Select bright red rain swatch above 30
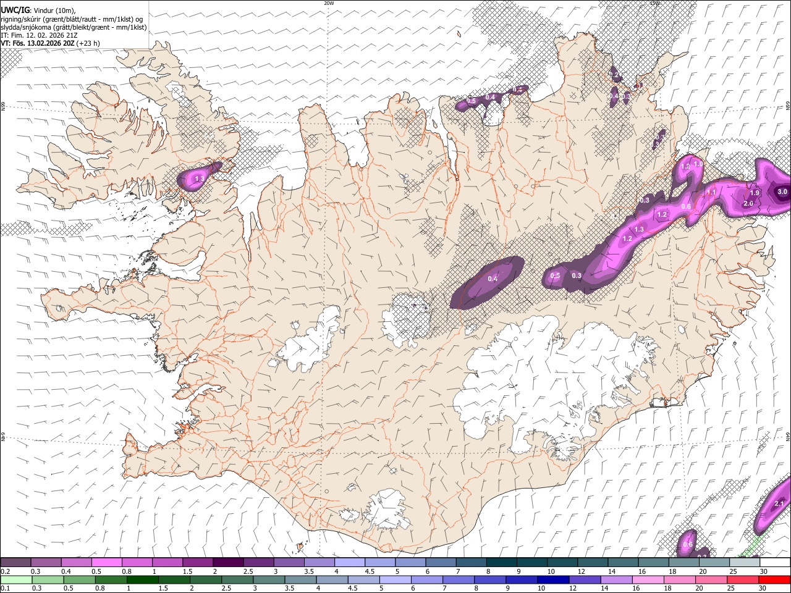Image resolution: width=791 pixels, height=593 pixels. pyautogui.click(x=775, y=579)
